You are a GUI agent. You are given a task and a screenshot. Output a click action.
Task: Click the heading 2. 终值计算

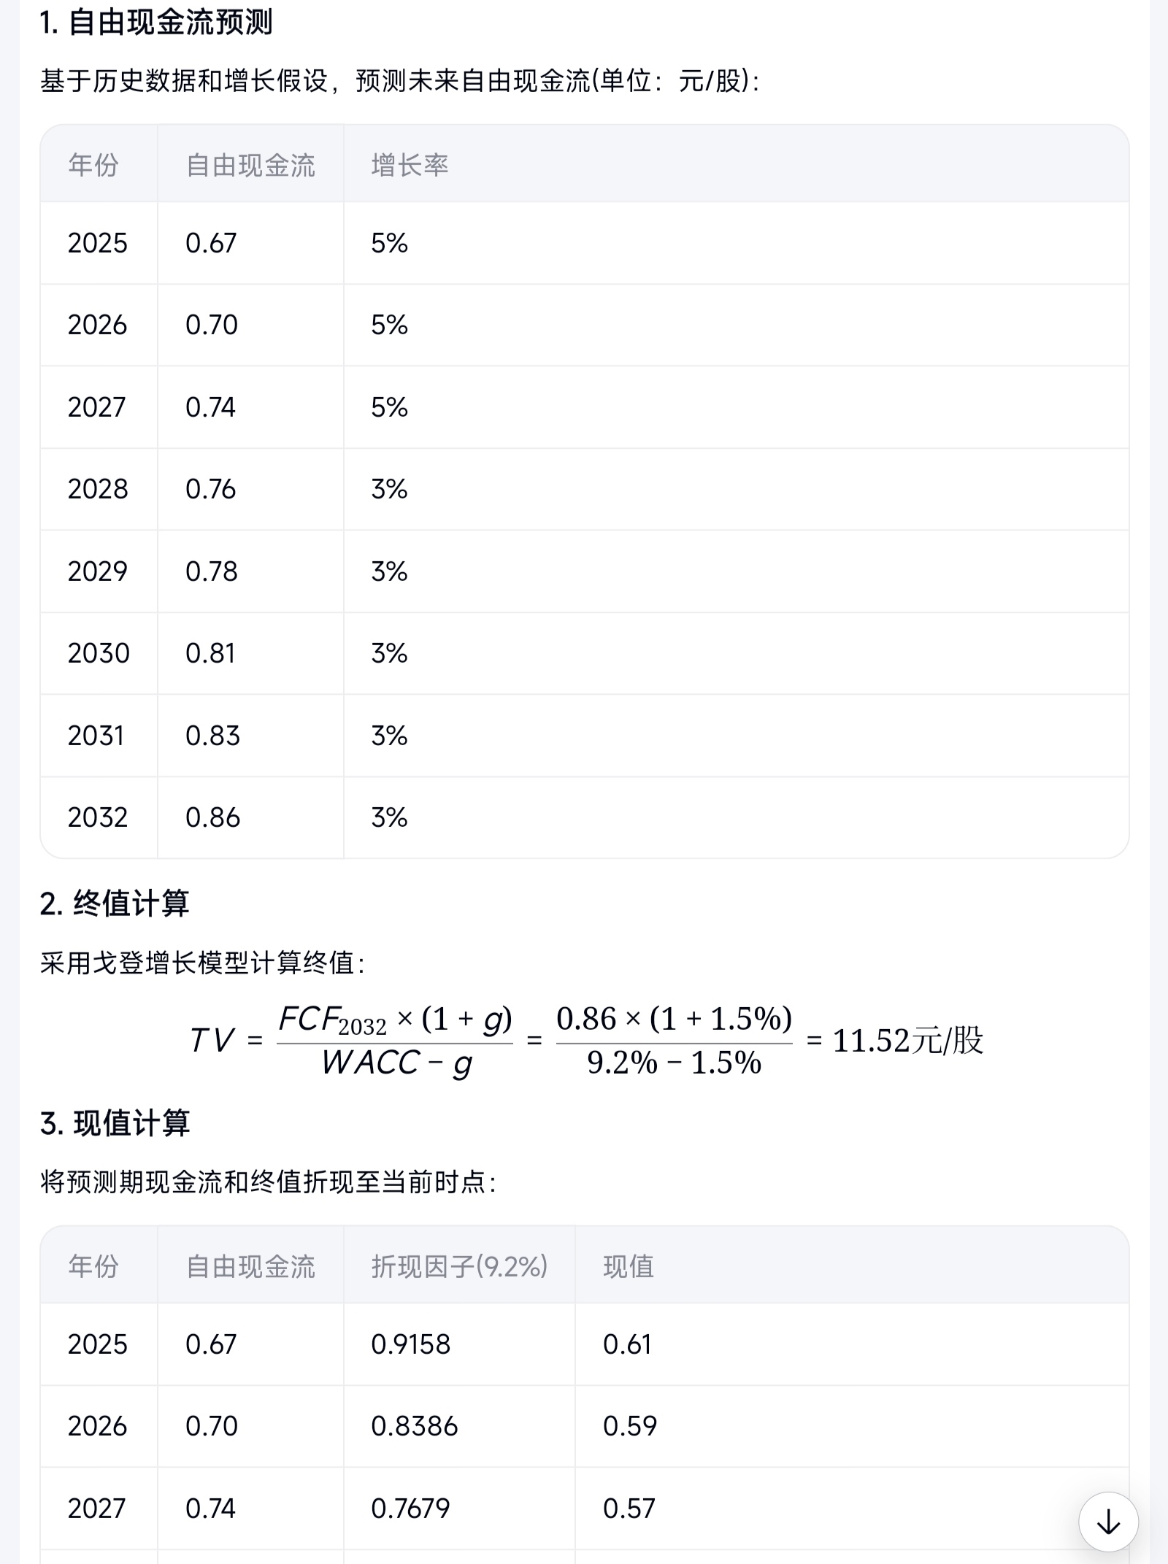point(115,904)
